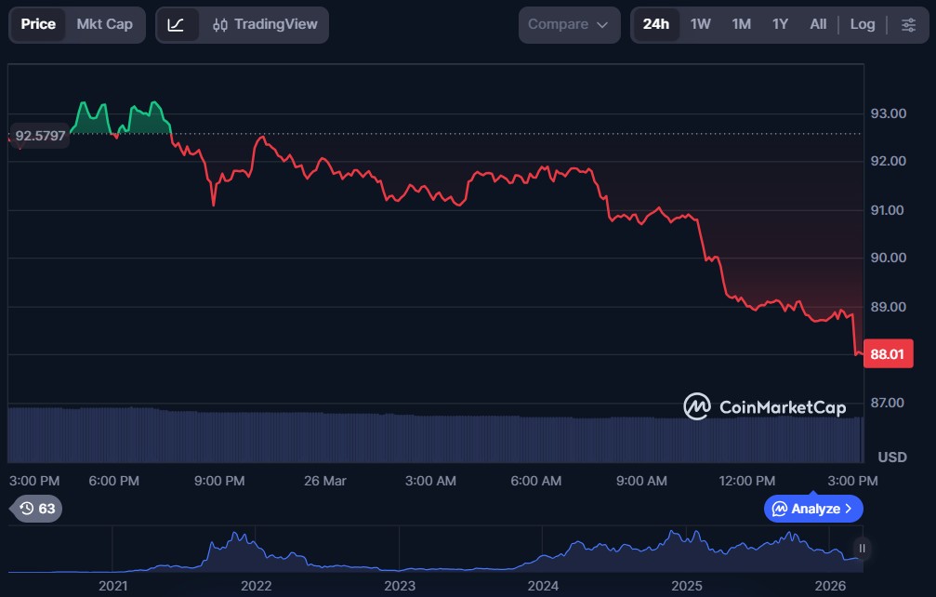Click the history icon badge showing 63
Image resolution: width=936 pixels, height=597 pixels.
[x=37, y=509]
